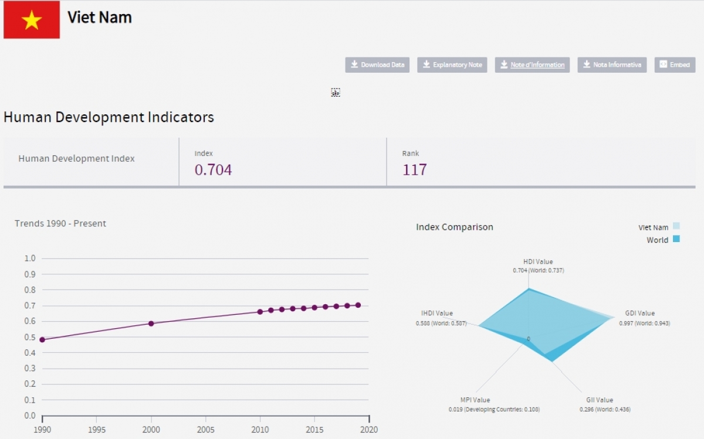The height and width of the screenshot is (439, 704).
Task: Click the Download Data button
Action: tap(377, 65)
